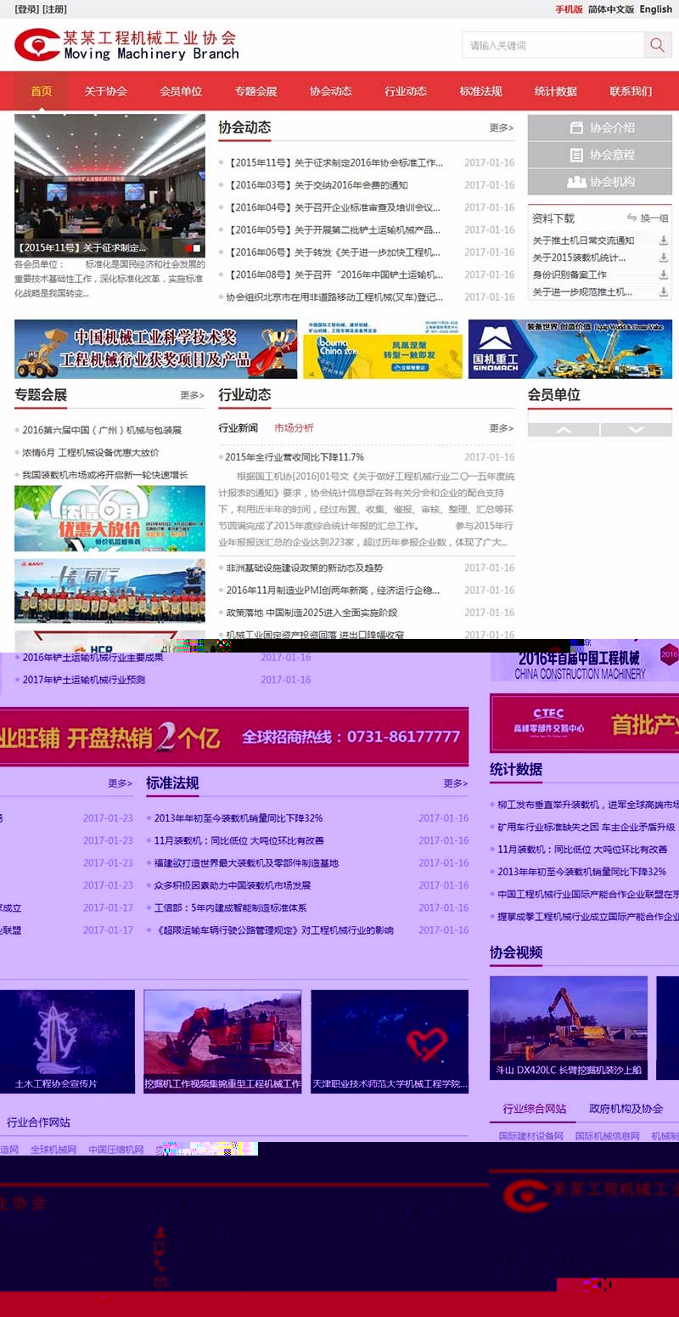
Task: Switch site language to English
Action: [654, 8]
